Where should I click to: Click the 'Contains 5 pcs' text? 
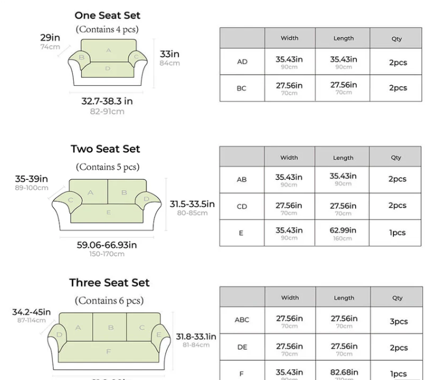107,167
